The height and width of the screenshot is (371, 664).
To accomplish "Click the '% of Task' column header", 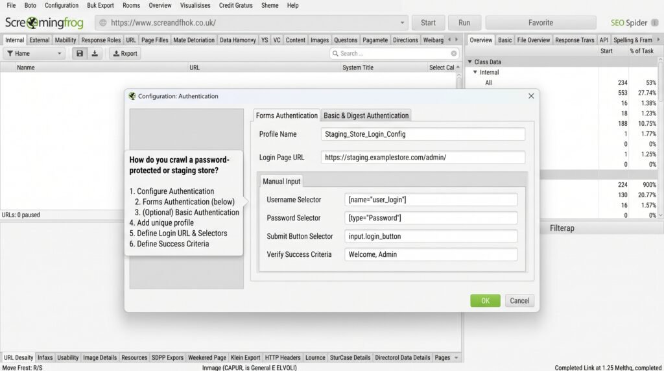I will click(x=641, y=51).
